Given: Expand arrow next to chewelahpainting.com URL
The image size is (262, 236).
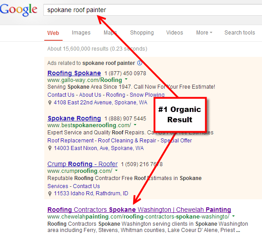Looking at the screenshot, I should [233, 216].
